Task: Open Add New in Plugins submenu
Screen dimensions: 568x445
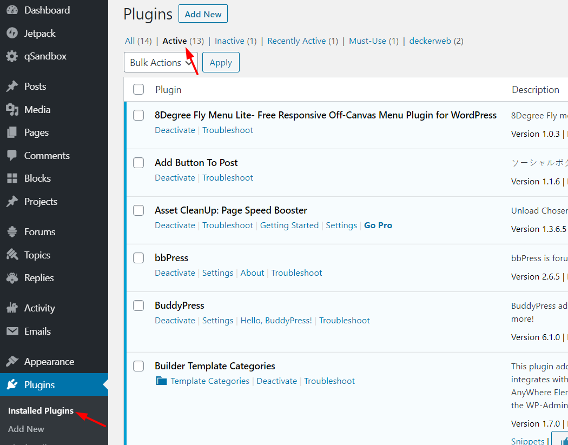Action: click(26, 429)
